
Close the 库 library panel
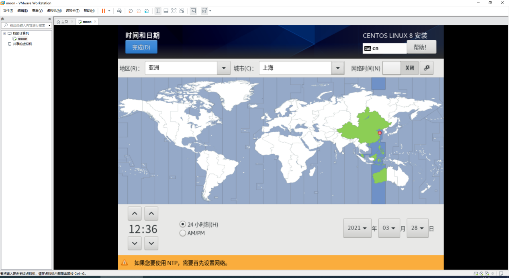point(49,19)
